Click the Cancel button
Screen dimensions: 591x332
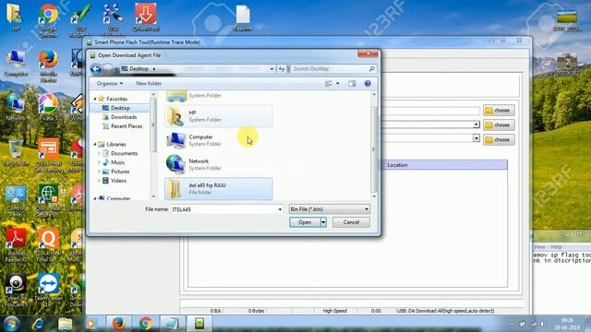click(x=351, y=222)
